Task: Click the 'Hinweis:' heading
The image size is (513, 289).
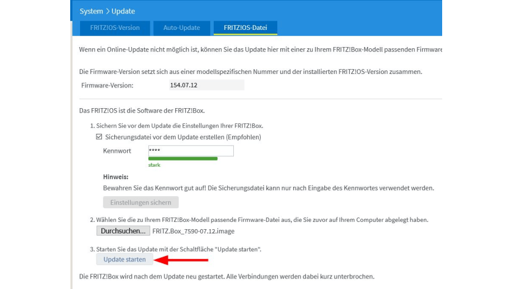Action: [115, 177]
